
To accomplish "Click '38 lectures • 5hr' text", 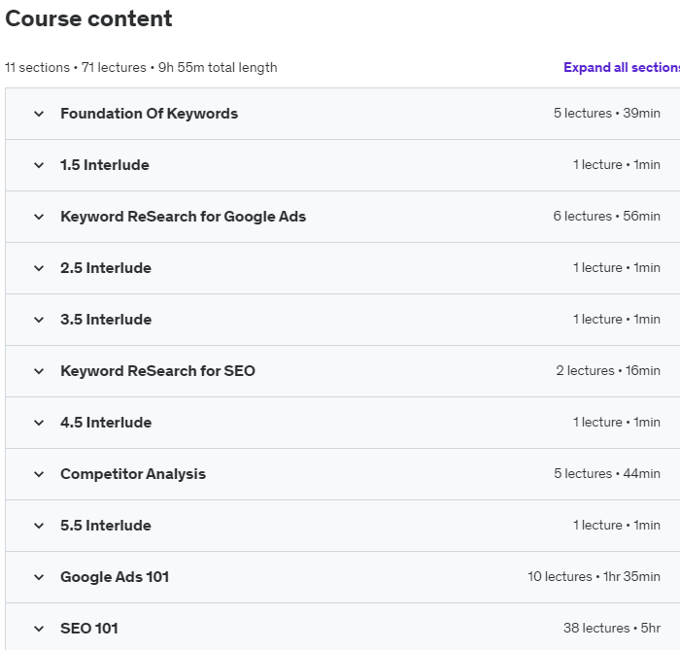I will 612,628.
